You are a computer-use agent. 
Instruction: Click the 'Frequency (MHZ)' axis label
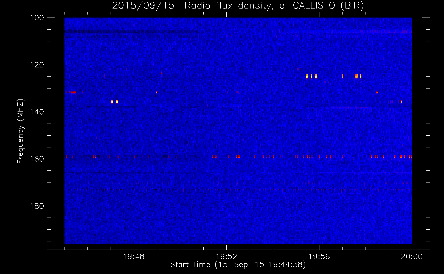[x=21, y=131]
